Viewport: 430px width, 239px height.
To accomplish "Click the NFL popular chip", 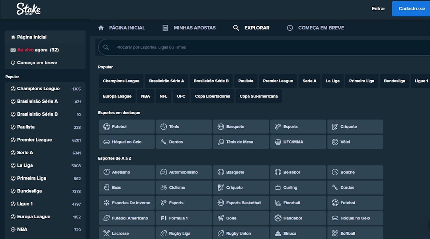I will [x=164, y=96].
